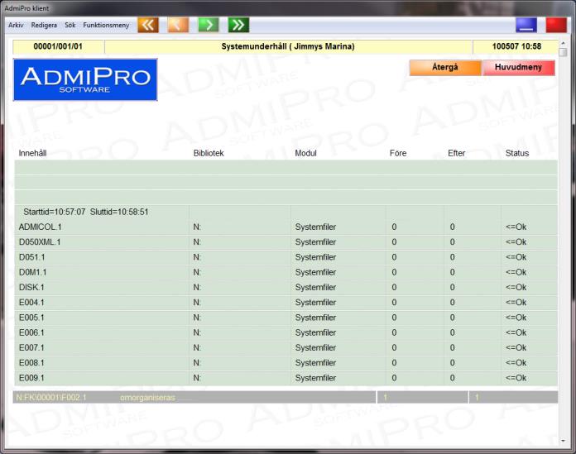Click the Systemunderhåll (Jimmys Marina) title

point(288,46)
